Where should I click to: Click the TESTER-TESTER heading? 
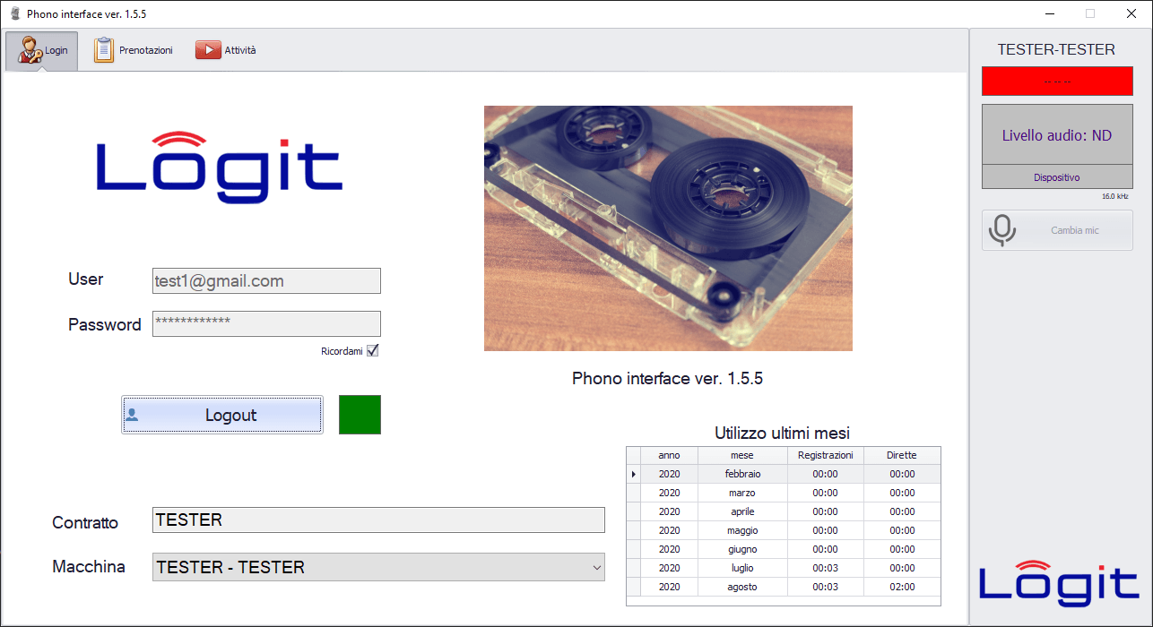(1056, 50)
